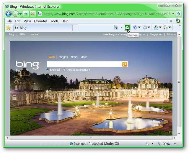Click Make Bing your homepage link

(x=115, y=34)
